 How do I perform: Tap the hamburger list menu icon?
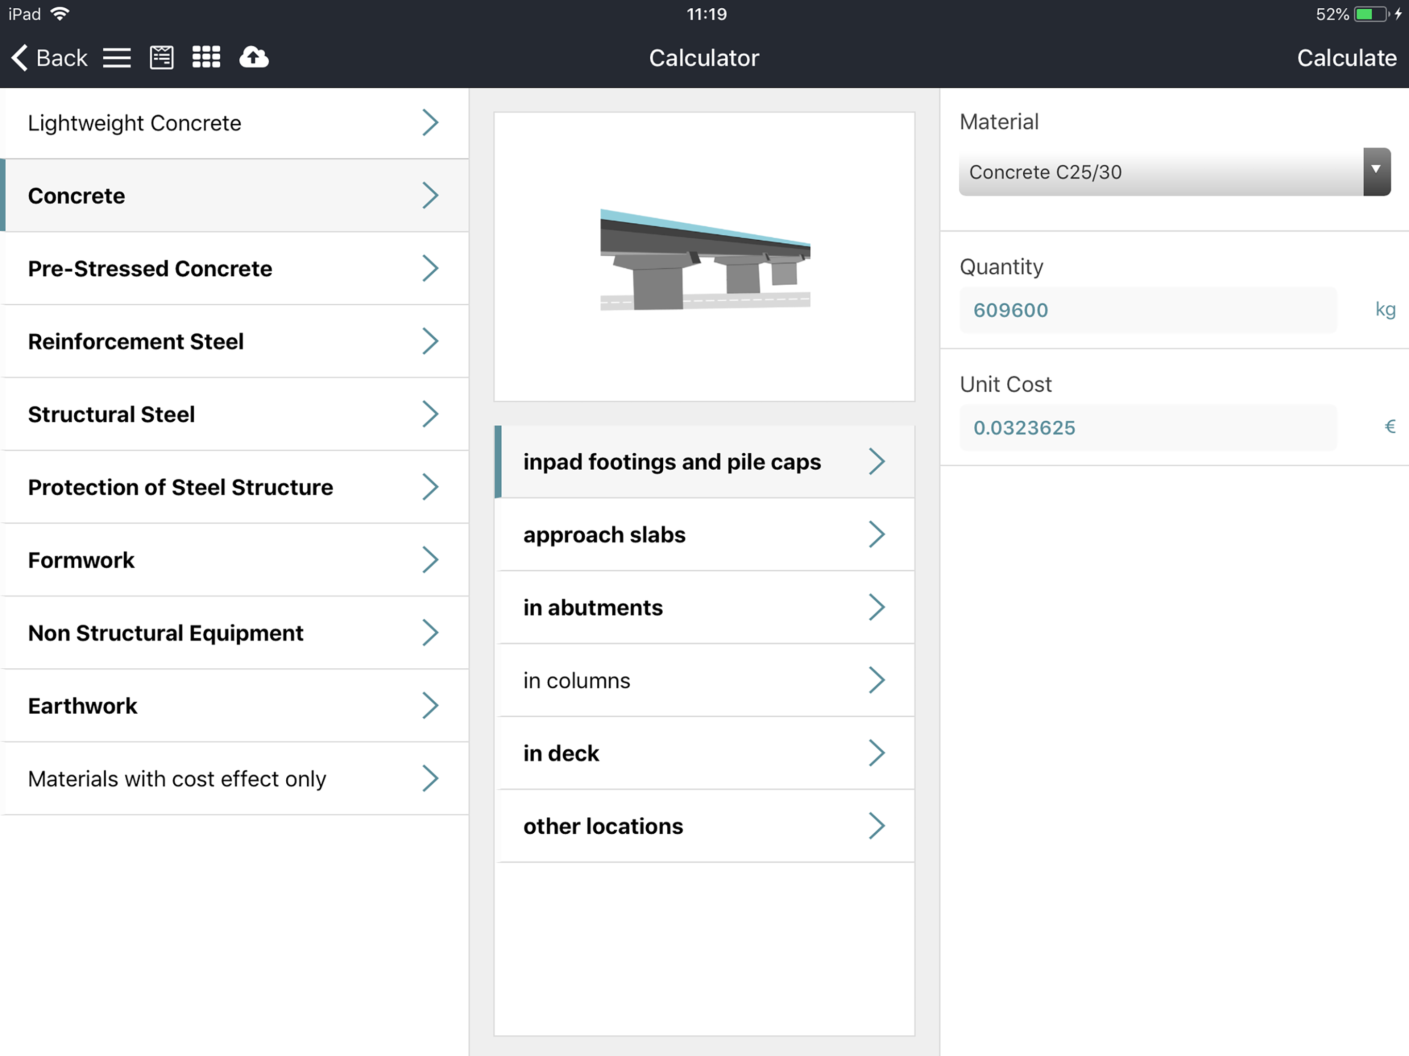(x=117, y=58)
